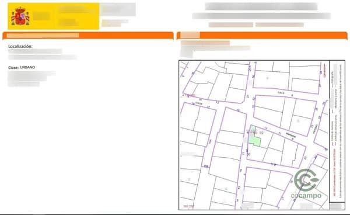Click the "Clase:" label

tap(13, 68)
